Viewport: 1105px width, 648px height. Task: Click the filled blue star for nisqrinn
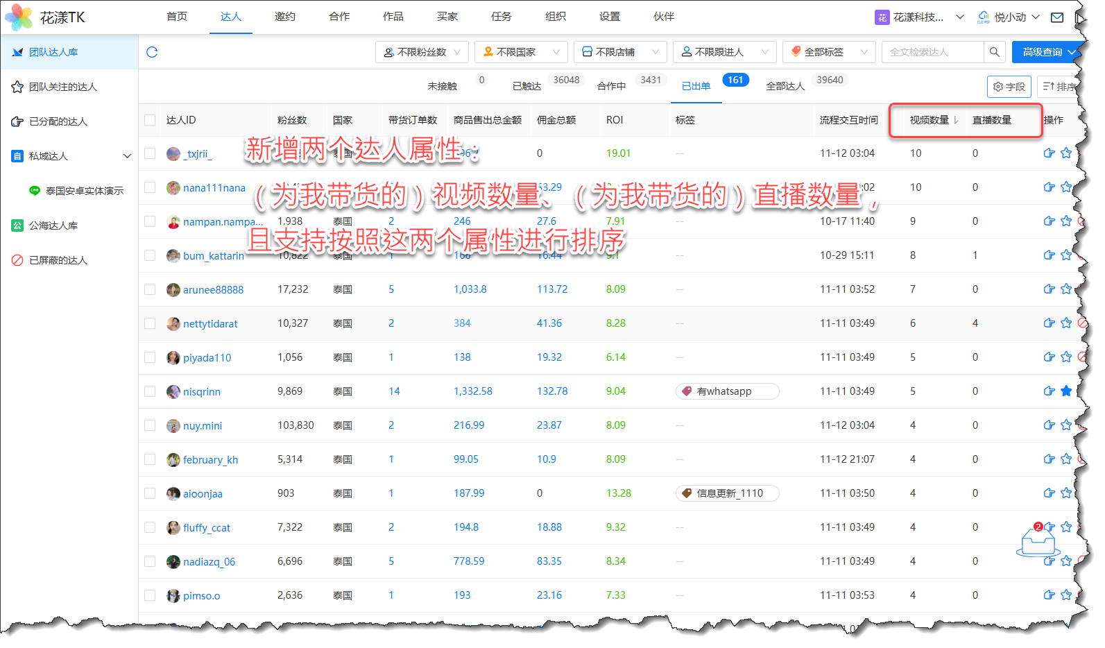pos(1066,391)
